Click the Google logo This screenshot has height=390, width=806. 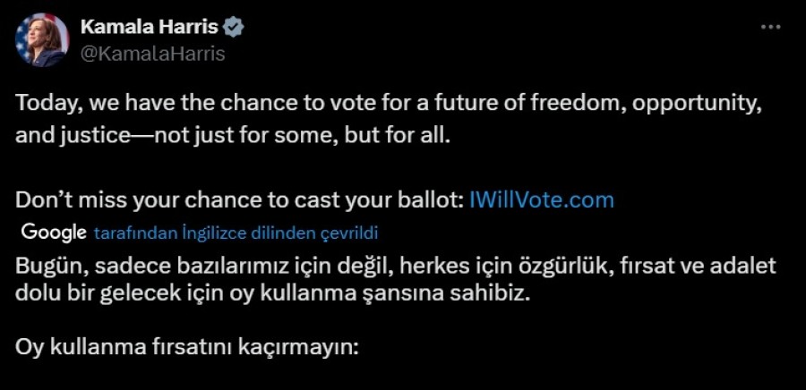point(52,233)
